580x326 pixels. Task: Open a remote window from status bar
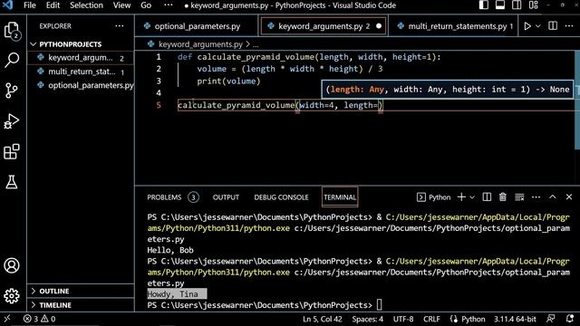pyautogui.click(x=7, y=319)
